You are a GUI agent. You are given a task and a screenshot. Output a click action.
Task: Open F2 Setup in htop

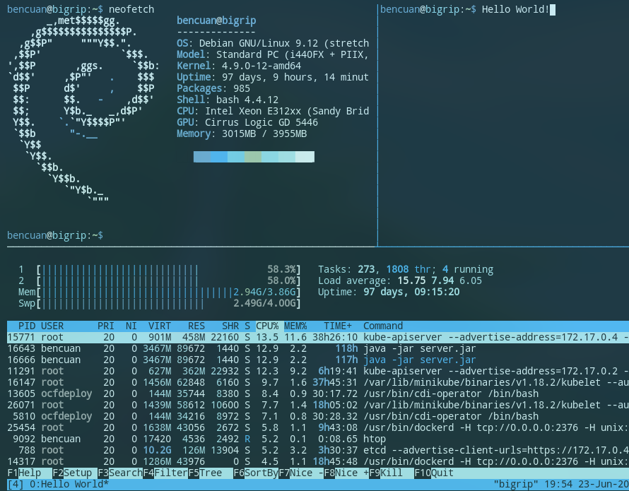(x=75, y=473)
